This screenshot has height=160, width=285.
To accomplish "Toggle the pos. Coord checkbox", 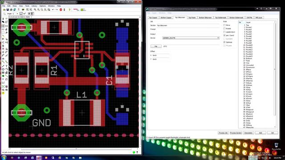I will tap(224, 36).
